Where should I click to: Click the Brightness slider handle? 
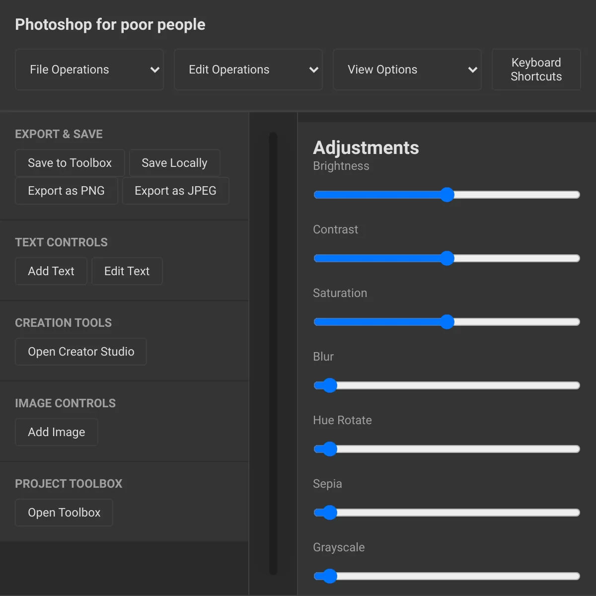[447, 195]
